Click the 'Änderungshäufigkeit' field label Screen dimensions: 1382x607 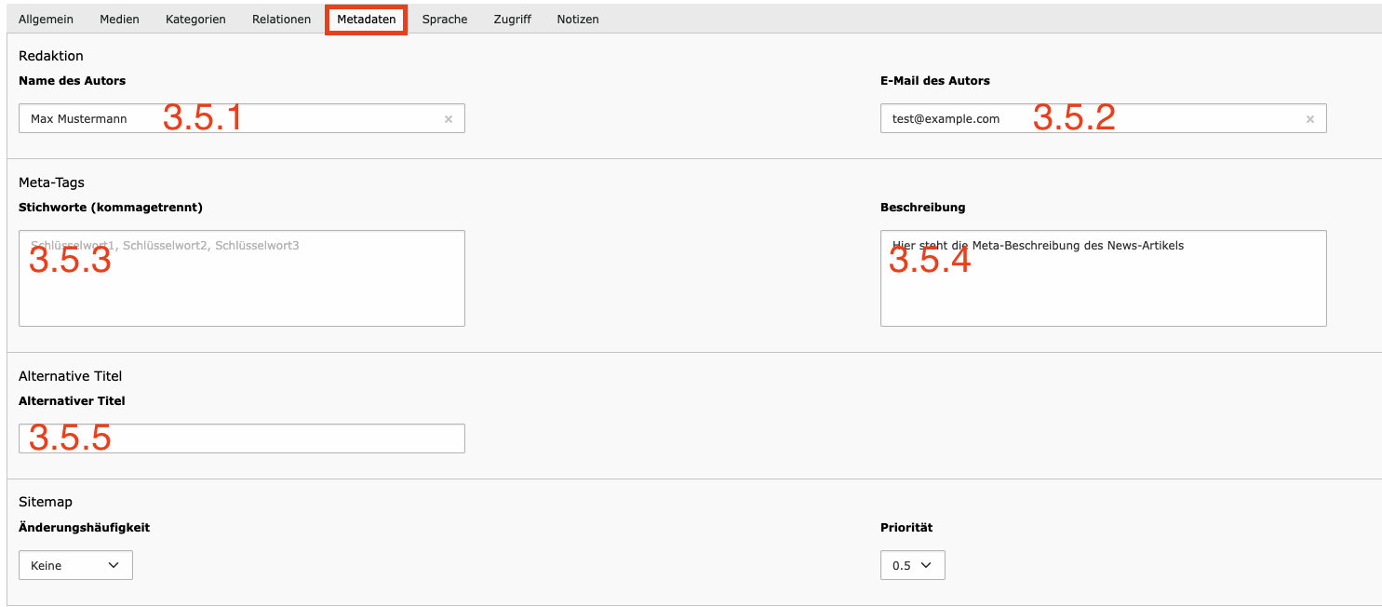click(84, 528)
